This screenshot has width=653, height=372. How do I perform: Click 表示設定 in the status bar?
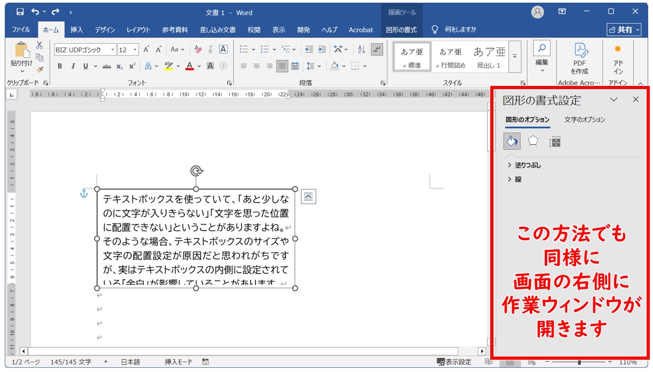click(x=455, y=362)
